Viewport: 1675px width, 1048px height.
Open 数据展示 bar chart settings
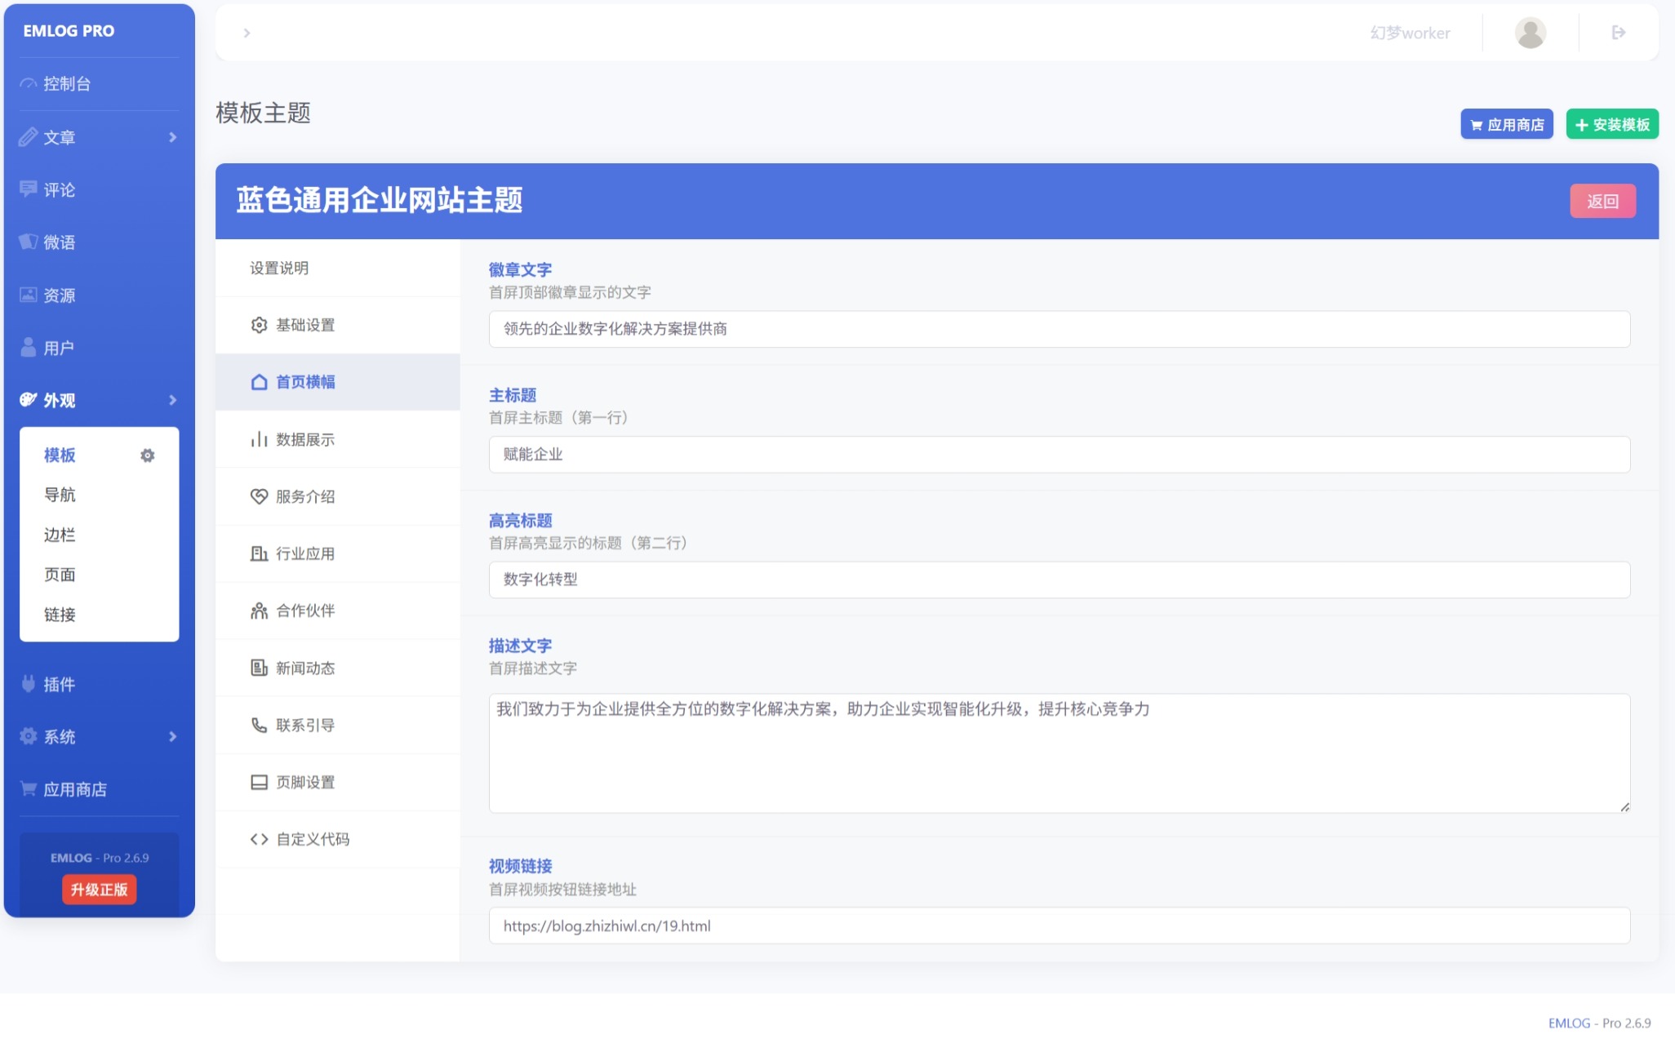tap(259, 439)
